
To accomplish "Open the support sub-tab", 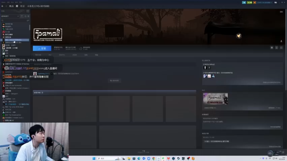I will [x=97, y=55].
